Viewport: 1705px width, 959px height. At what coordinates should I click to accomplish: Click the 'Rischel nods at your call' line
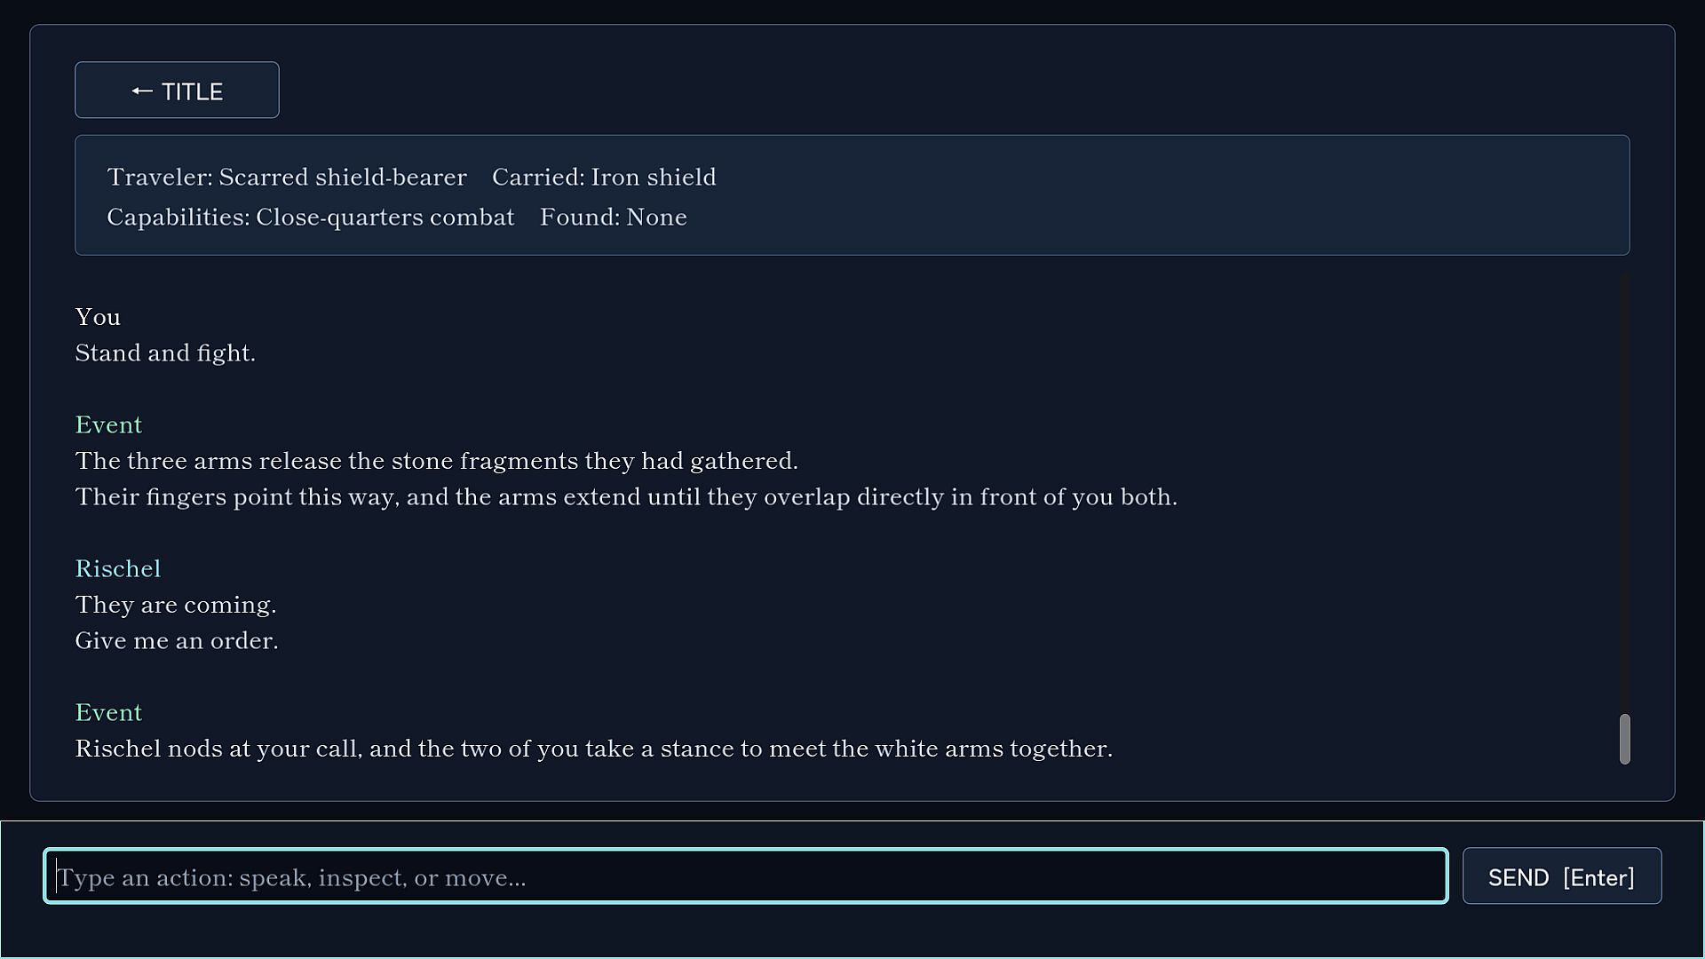point(594,749)
